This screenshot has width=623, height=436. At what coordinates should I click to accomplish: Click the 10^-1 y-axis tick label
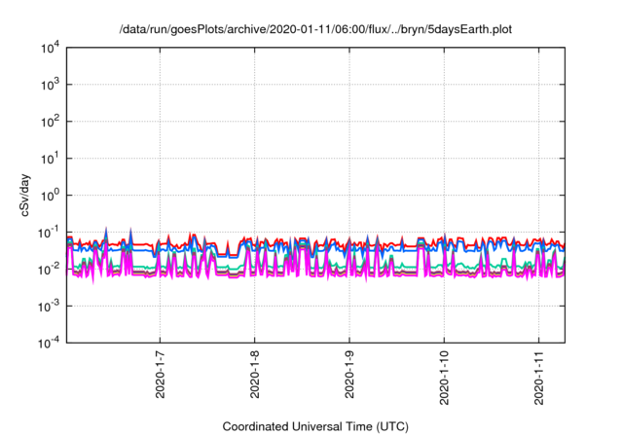(49, 233)
